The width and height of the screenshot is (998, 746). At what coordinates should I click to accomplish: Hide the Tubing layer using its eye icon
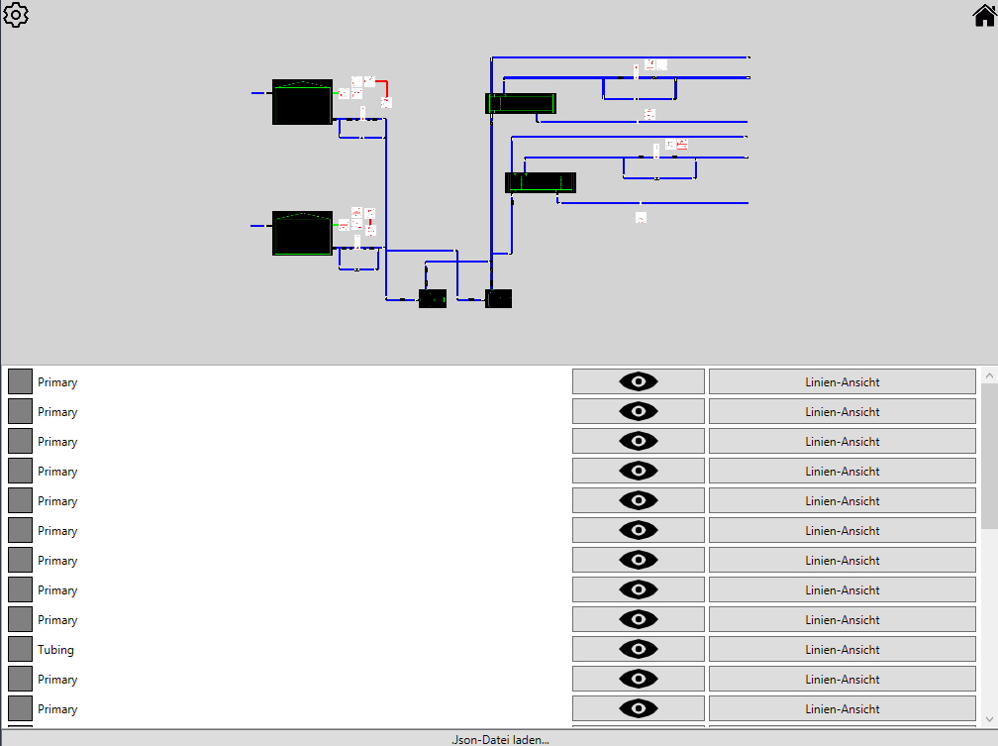638,649
